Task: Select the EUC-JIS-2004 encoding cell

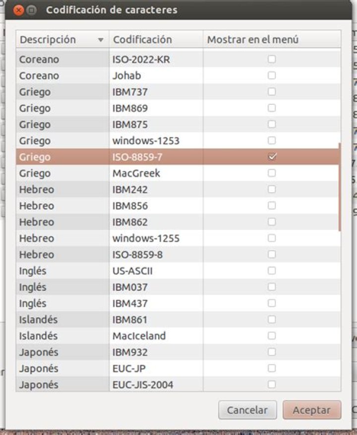Action: [156, 384]
